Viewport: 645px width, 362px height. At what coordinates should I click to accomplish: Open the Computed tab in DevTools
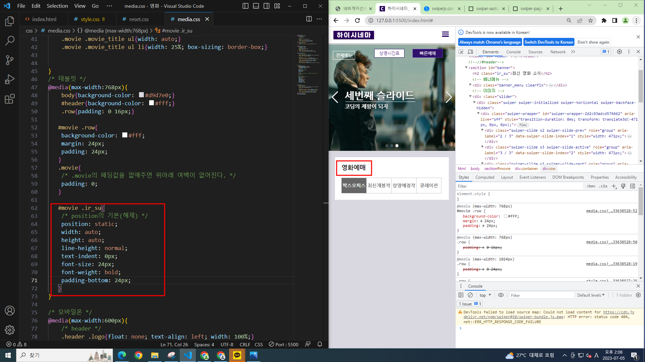(484, 177)
